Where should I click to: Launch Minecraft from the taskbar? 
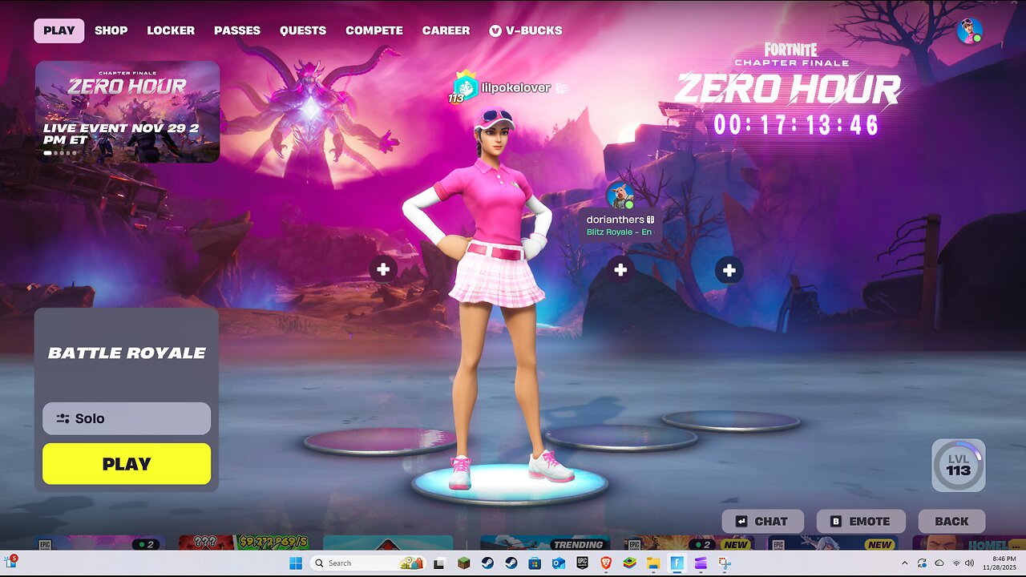point(465,563)
